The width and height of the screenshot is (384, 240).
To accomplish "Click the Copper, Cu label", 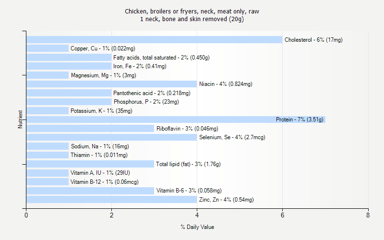I will coord(103,48).
